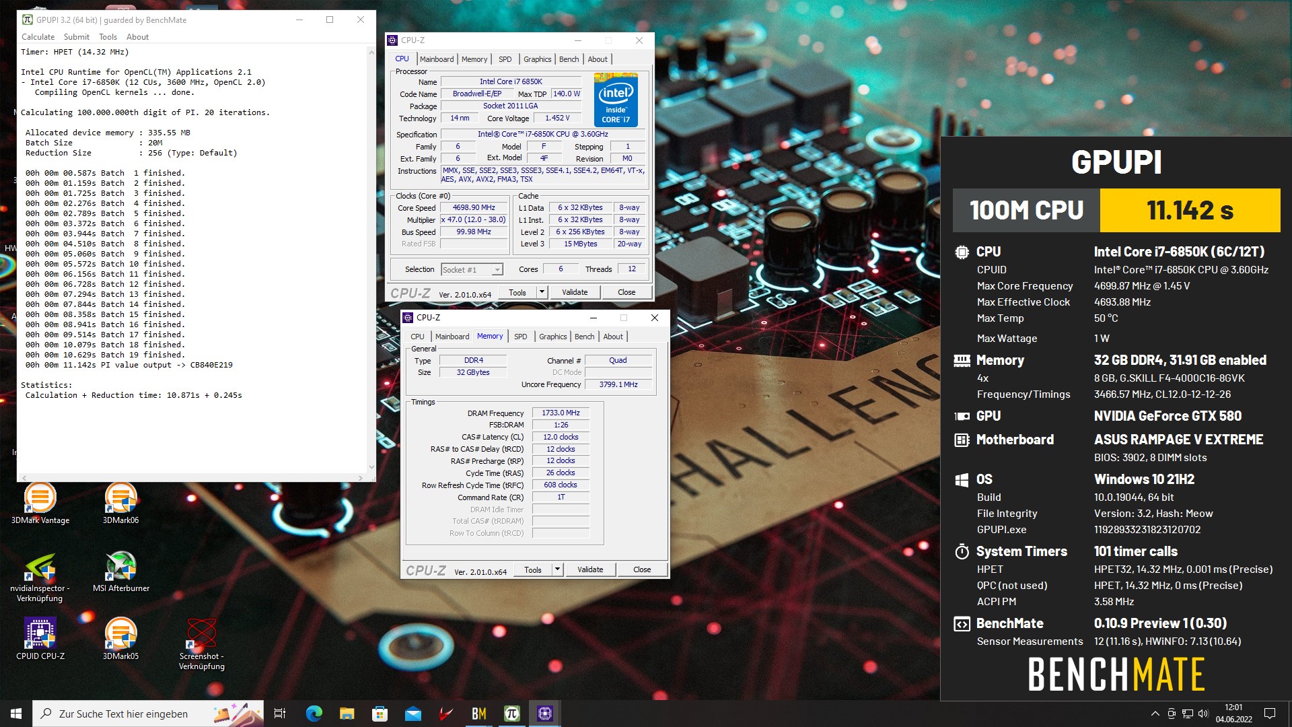Open About tab in lower CPU-Z window
The image size is (1292, 727).
613,337
